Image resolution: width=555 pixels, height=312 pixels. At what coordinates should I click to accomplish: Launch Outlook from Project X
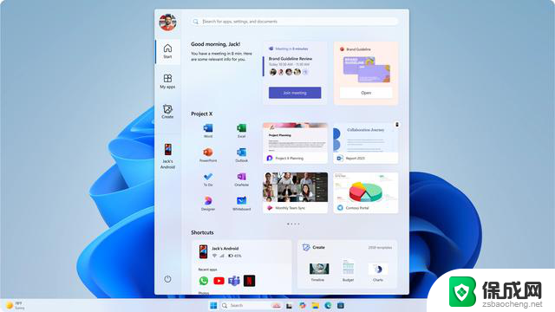pyautogui.click(x=241, y=155)
